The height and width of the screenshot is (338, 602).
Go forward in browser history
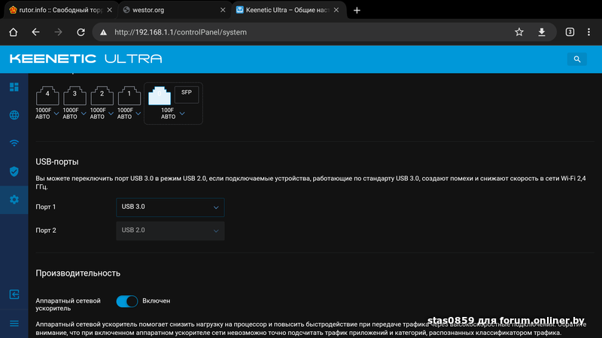(x=59, y=32)
